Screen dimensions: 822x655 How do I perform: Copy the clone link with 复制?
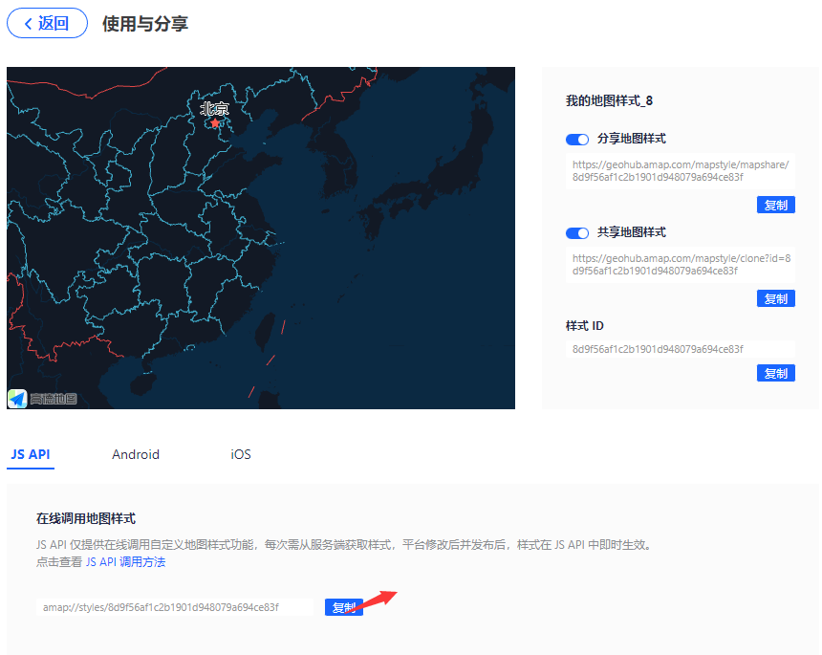[776, 298]
